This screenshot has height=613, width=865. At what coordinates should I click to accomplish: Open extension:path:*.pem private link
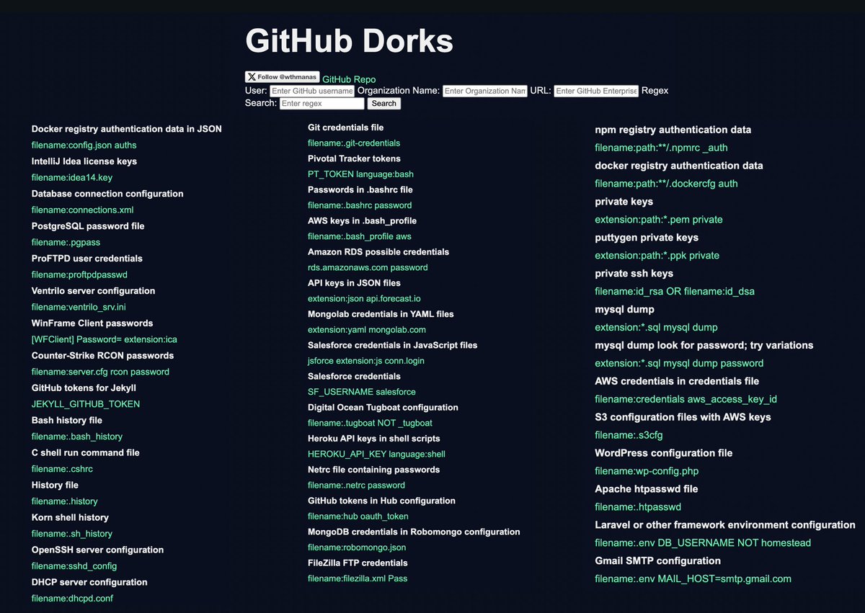[658, 220]
